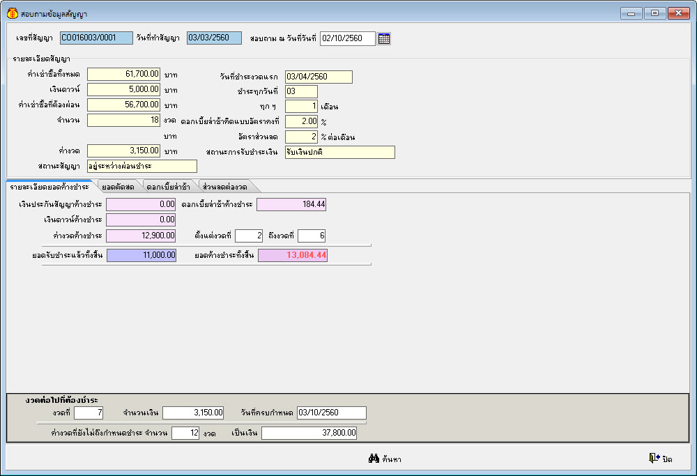Select the รายละเอียดยอดค้างชำระ tab

point(49,187)
